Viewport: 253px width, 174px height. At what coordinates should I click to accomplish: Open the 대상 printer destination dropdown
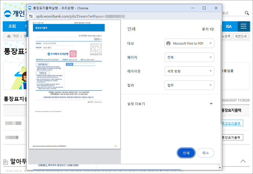pyautogui.click(x=189, y=43)
